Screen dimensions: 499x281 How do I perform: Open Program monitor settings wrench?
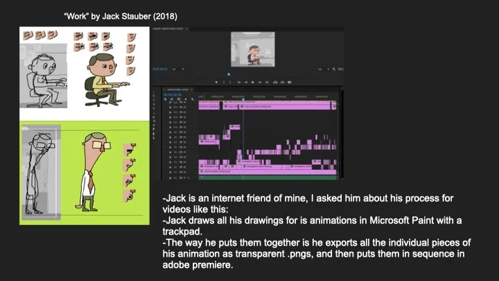pos(334,69)
